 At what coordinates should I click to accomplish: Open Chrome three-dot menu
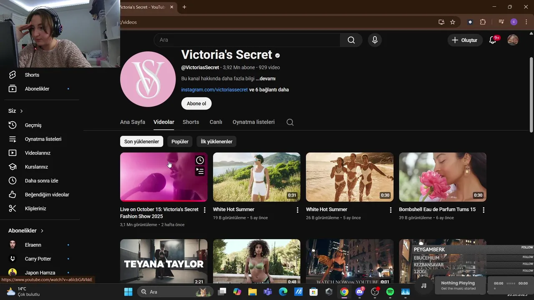click(526, 22)
